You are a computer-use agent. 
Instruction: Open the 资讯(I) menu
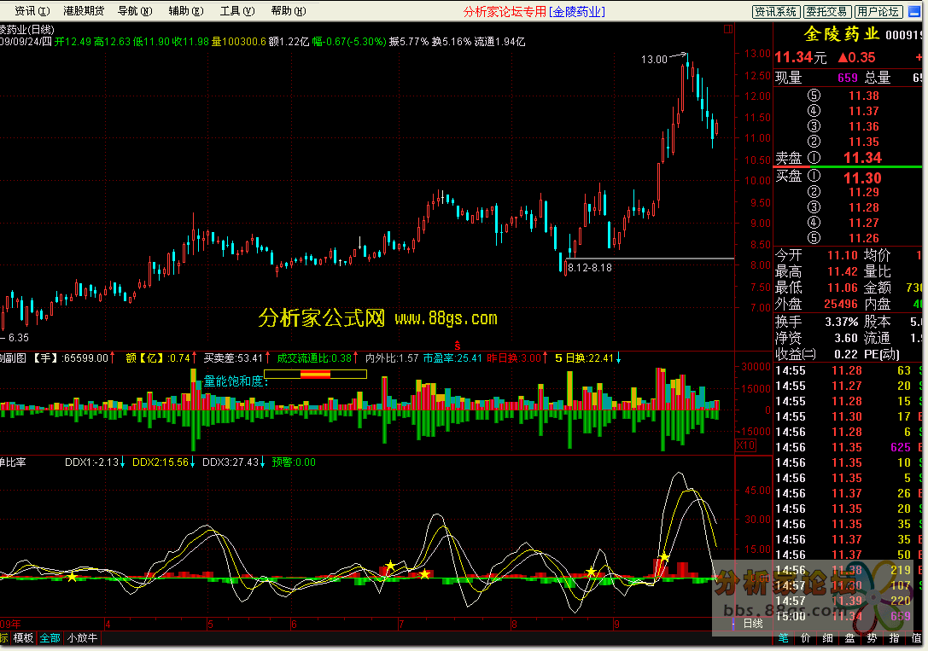(32, 10)
